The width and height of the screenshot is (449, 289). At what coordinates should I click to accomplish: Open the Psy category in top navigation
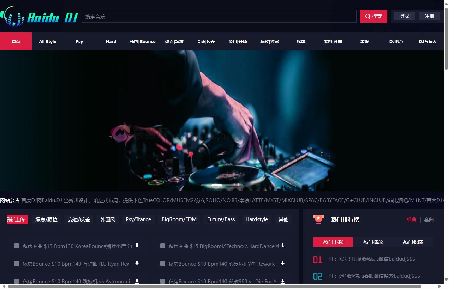click(x=79, y=41)
